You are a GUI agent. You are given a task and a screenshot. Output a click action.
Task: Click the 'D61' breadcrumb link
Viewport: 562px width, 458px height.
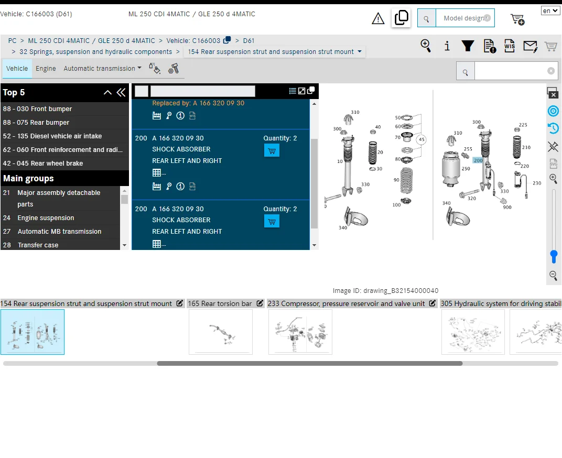[x=248, y=40]
